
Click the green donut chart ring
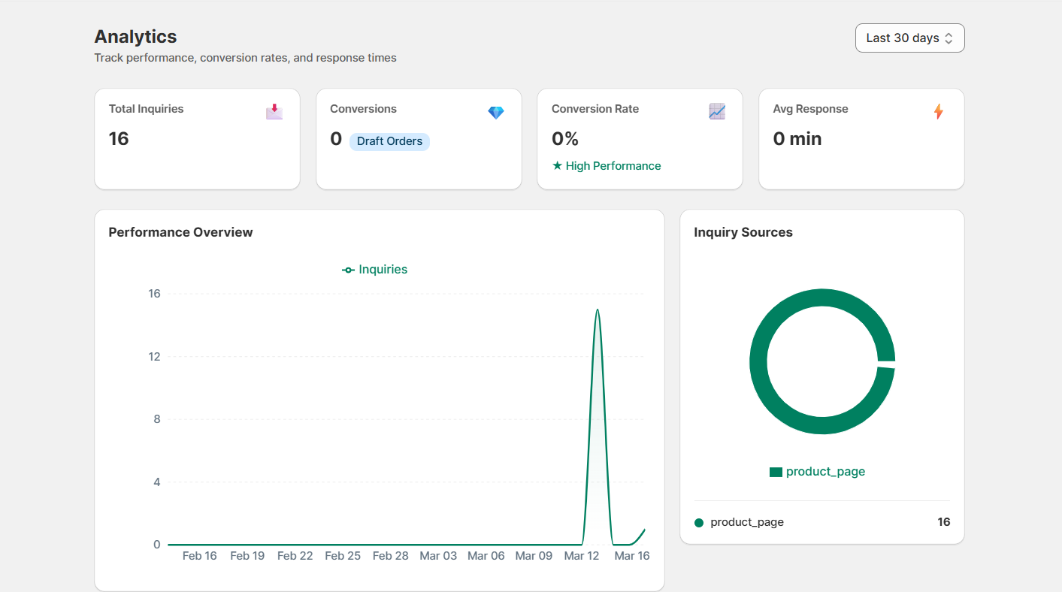(759, 361)
